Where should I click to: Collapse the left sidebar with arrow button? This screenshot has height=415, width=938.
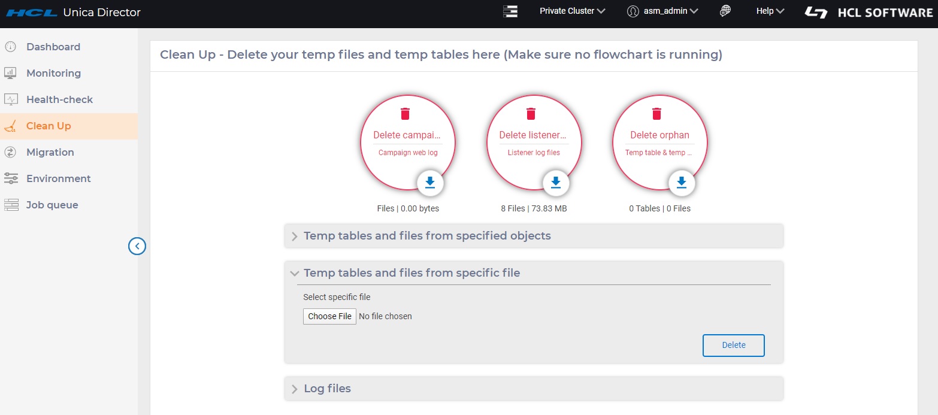point(137,246)
